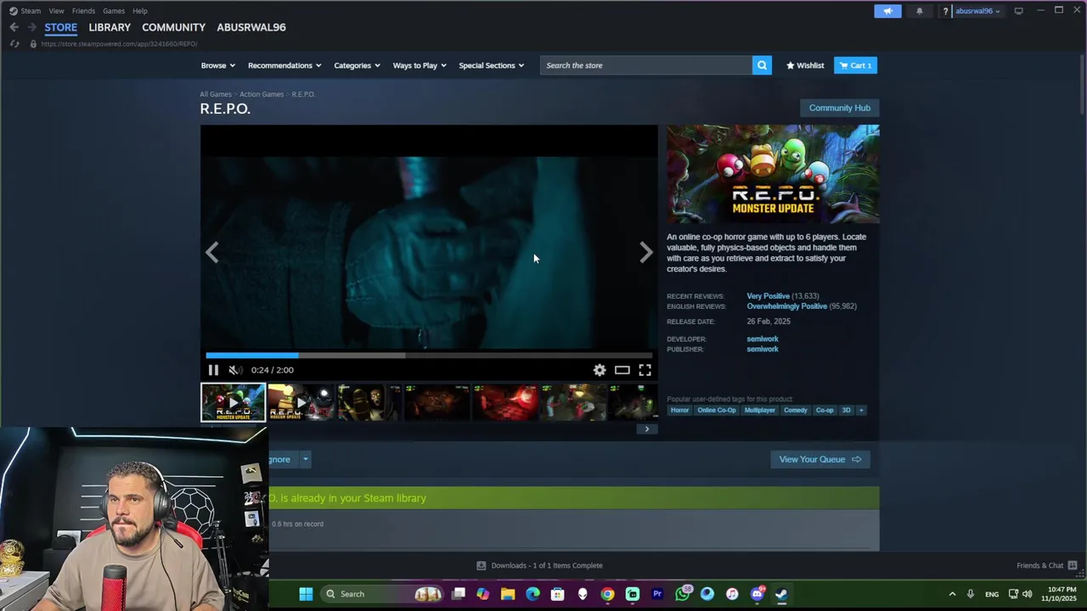Open publisher semiwork link
This screenshot has height=611, width=1087.
tap(763, 349)
